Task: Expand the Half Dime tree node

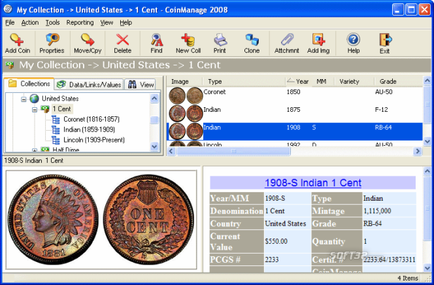Action: tap(35, 150)
